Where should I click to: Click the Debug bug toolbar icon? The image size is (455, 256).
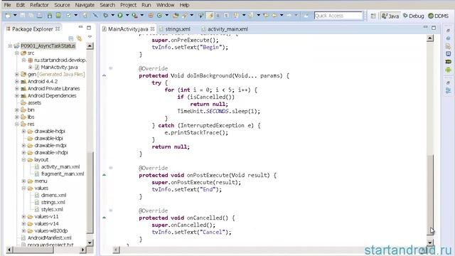click(106, 16)
